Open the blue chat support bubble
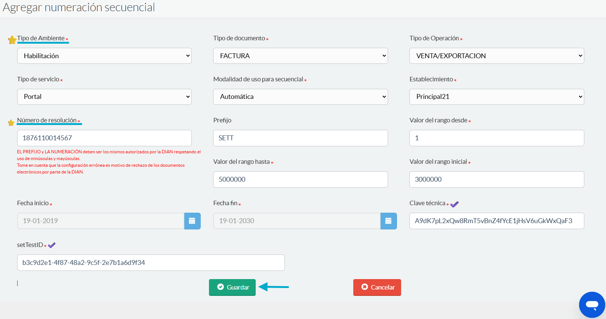The width and height of the screenshot is (606, 319). coord(592,304)
